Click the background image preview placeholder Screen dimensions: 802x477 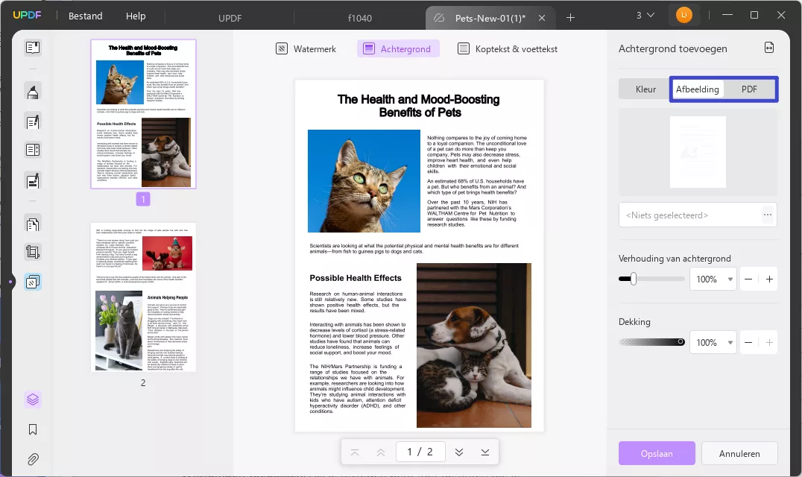pyautogui.click(x=698, y=152)
